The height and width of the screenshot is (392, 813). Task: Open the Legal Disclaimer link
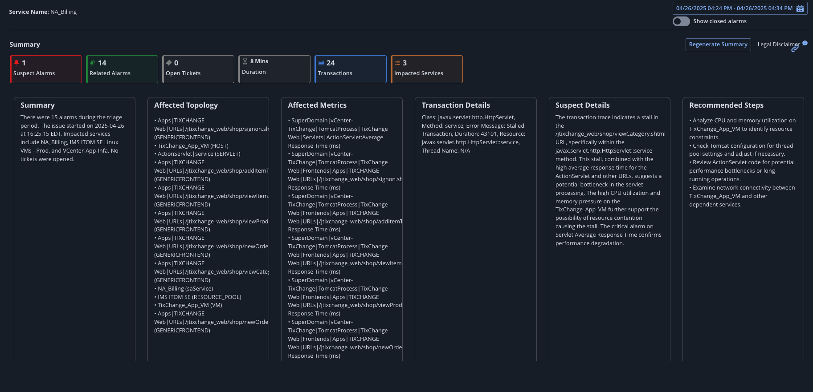coord(777,44)
